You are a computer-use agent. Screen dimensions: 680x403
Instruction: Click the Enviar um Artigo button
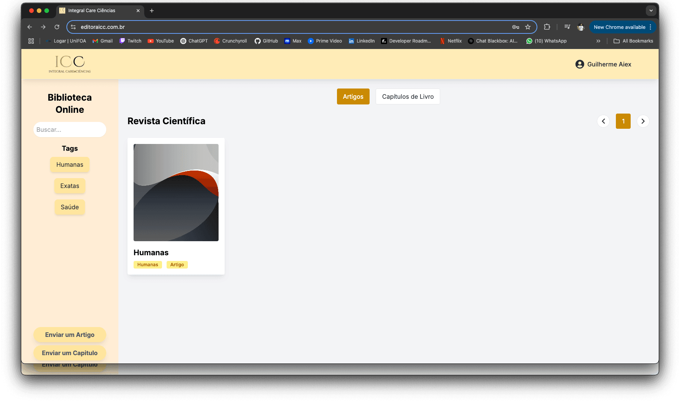click(69, 335)
